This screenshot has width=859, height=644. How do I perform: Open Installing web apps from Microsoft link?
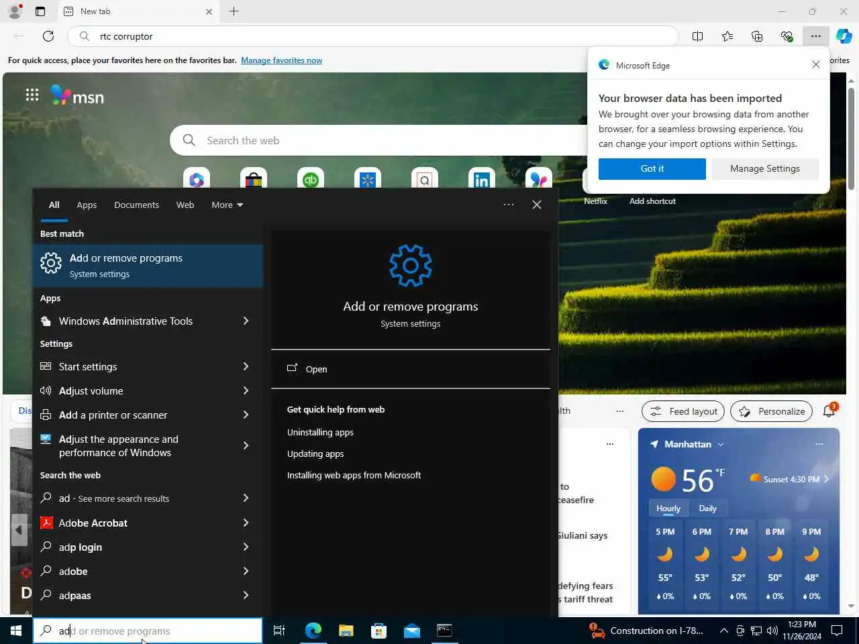(x=354, y=476)
